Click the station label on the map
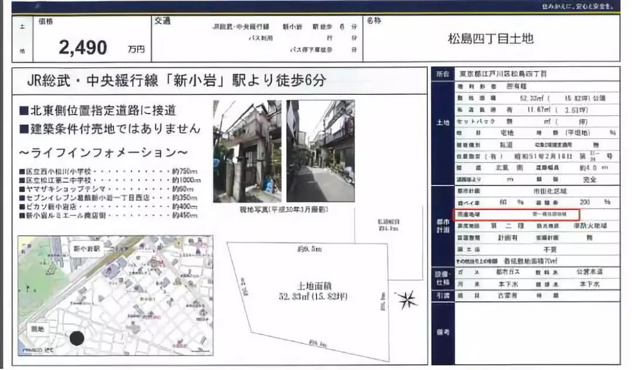 click(86, 249)
